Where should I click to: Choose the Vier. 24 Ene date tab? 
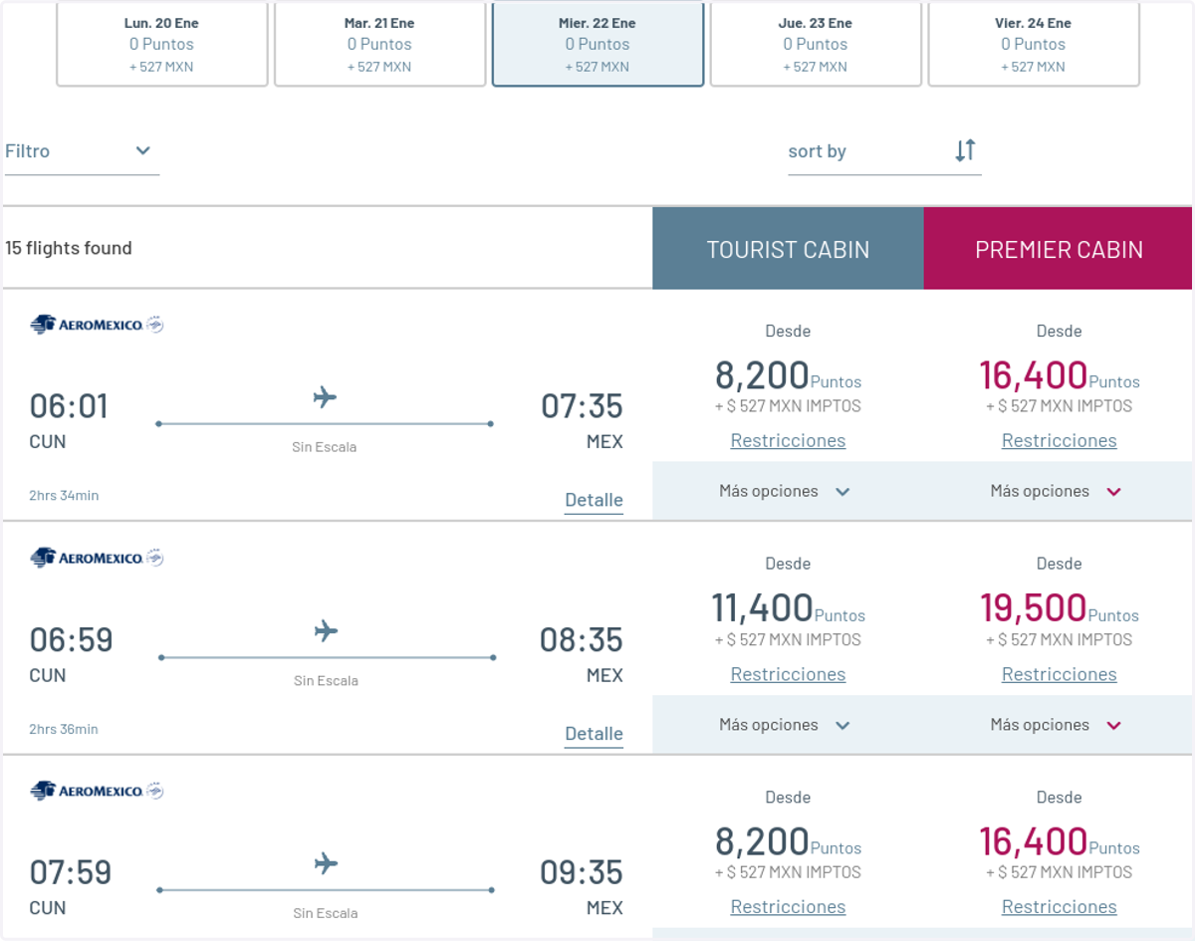(x=1033, y=44)
